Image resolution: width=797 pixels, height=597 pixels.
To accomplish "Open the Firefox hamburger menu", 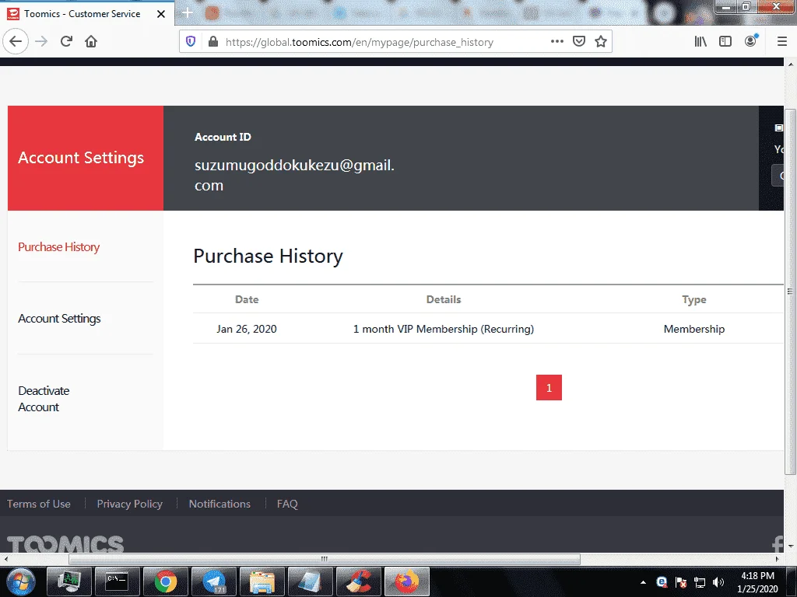I will 782,42.
